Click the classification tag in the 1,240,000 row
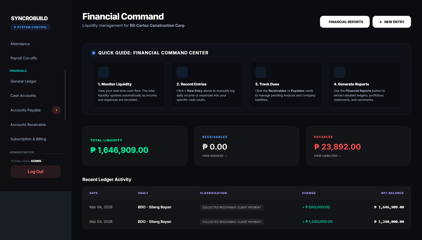Screen dimensions: 422x240 pyautogui.click(x=232, y=222)
